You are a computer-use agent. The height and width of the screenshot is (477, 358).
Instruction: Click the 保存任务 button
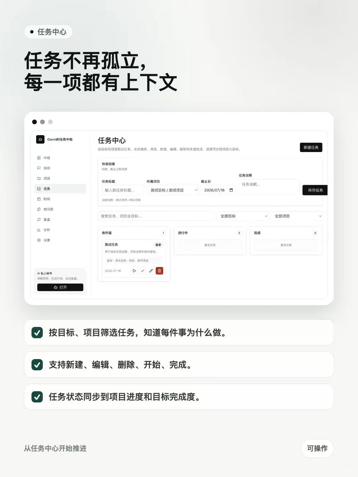(315, 190)
